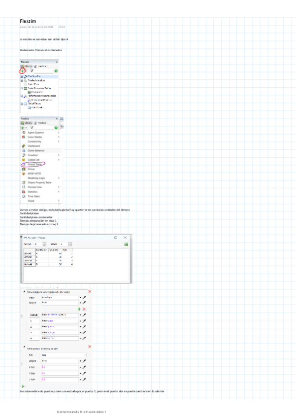
Task: Open the Dashboard item in the Toolbox list
Action: click(34, 146)
